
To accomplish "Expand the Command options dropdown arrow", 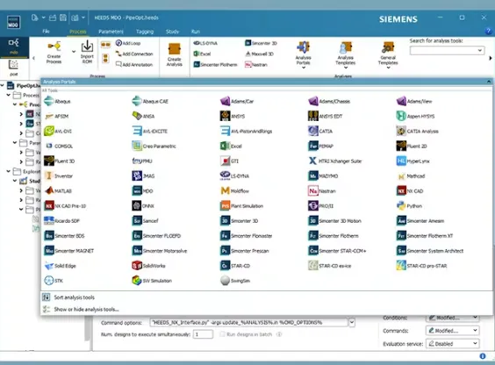I will (352, 322).
